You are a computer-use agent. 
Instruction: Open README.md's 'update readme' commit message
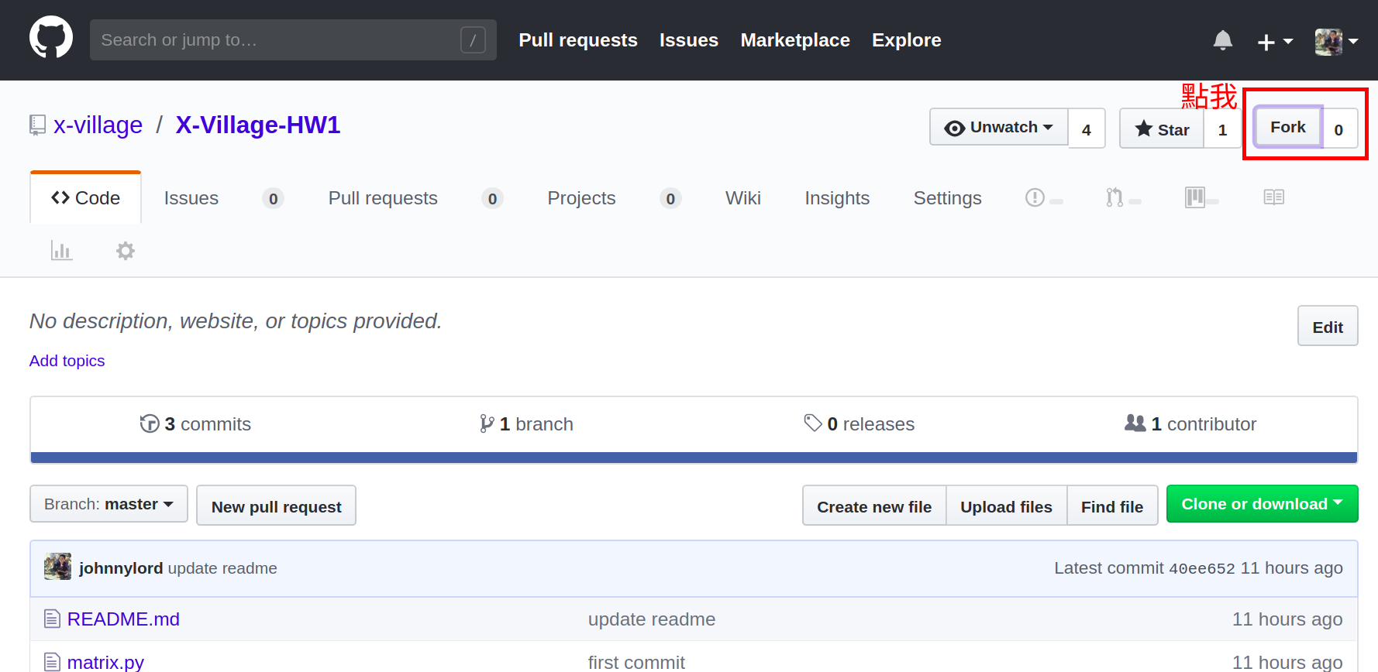pos(652,619)
